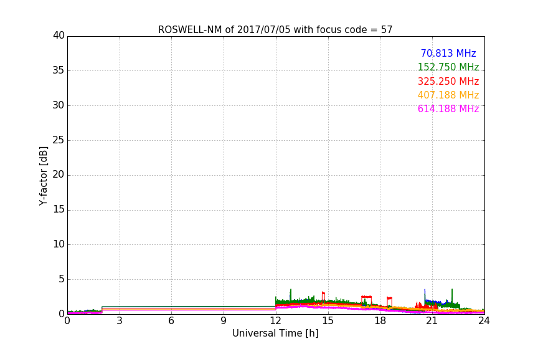Image resolution: width=538 pixels, height=359 pixels.
Task: Click the y-axis tick label 40
Action: coord(59,36)
